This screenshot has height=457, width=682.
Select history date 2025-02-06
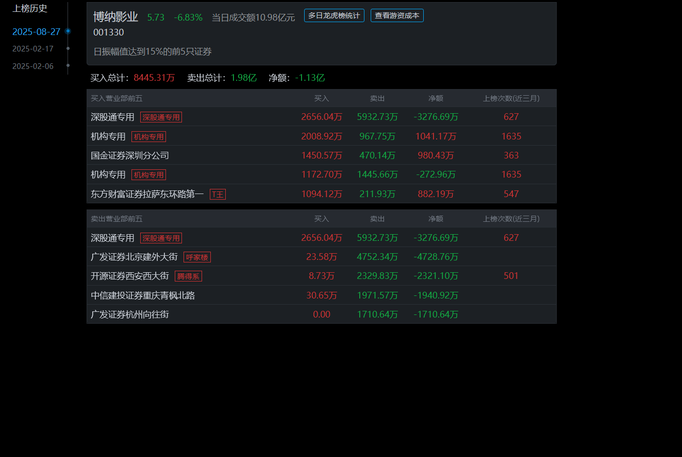tap(33, 66)
